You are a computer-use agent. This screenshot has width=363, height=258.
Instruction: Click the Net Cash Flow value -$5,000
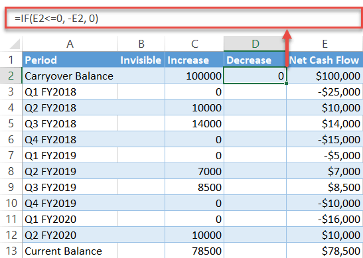[x=325, y=155]
